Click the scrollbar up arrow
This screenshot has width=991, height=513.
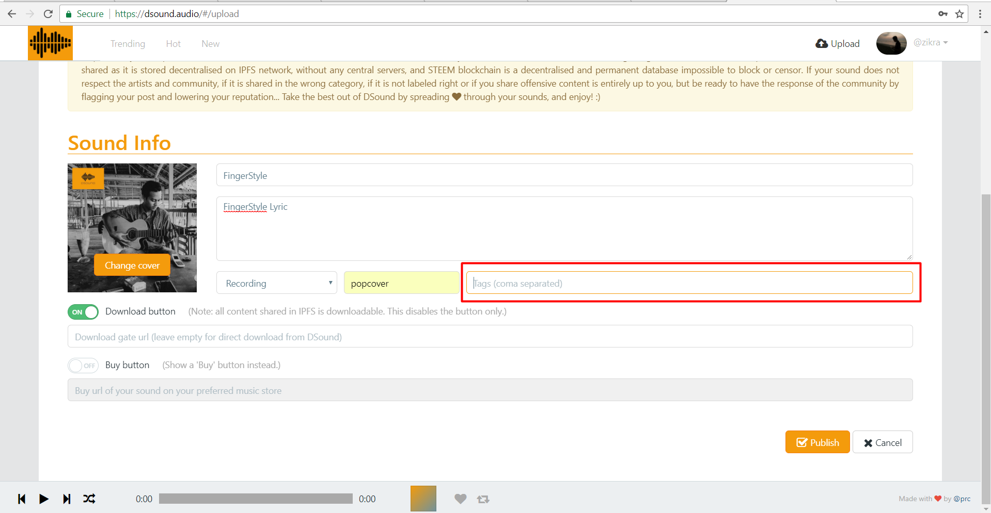986,31
